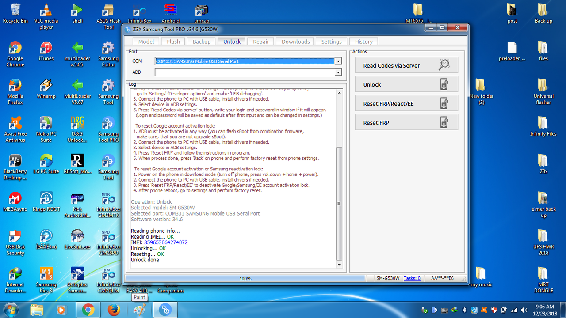The height and width of the screenshot is (318, 566).
Task: Open Internet Download Manager desktop icon
Action: tap(15, 280)
